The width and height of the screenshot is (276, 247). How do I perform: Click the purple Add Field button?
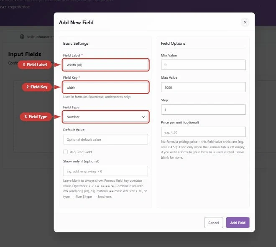click(x=238, y=223)
